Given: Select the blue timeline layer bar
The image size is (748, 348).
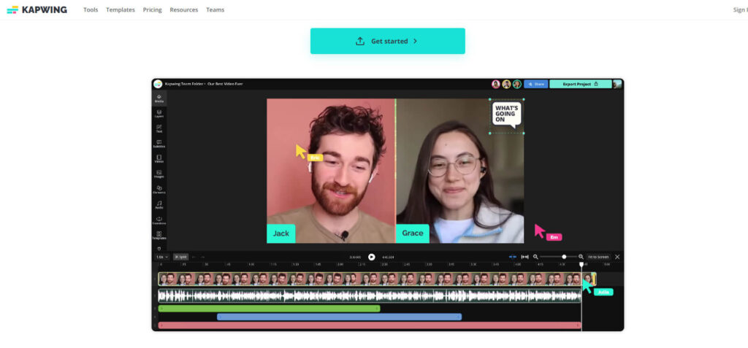Looking at the screenshot, I should pyautogui.click(x=339, y=317).
